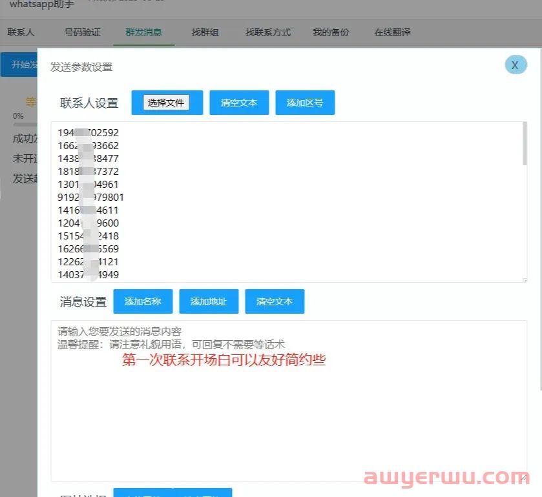This screenshot has height=497, width=542.
Task: Click inside the phone number list area
Action: click(284, 200)
